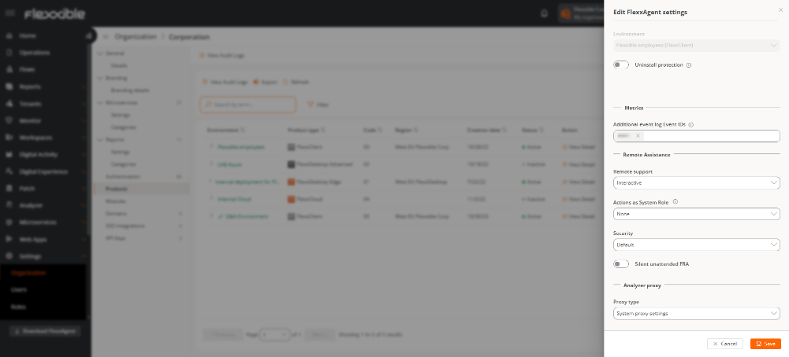Viewport: 789px width, 357px height.
Task: Sort by the Product type column
Action: pos(307,130)
